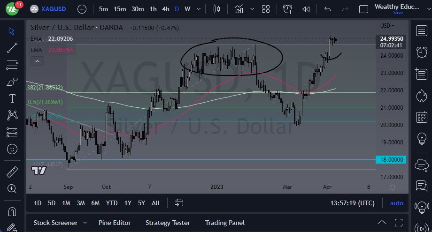Set chart range to 1D
Image resolution: width=432 pixels, height=232 pixels.
pos(38,203)
